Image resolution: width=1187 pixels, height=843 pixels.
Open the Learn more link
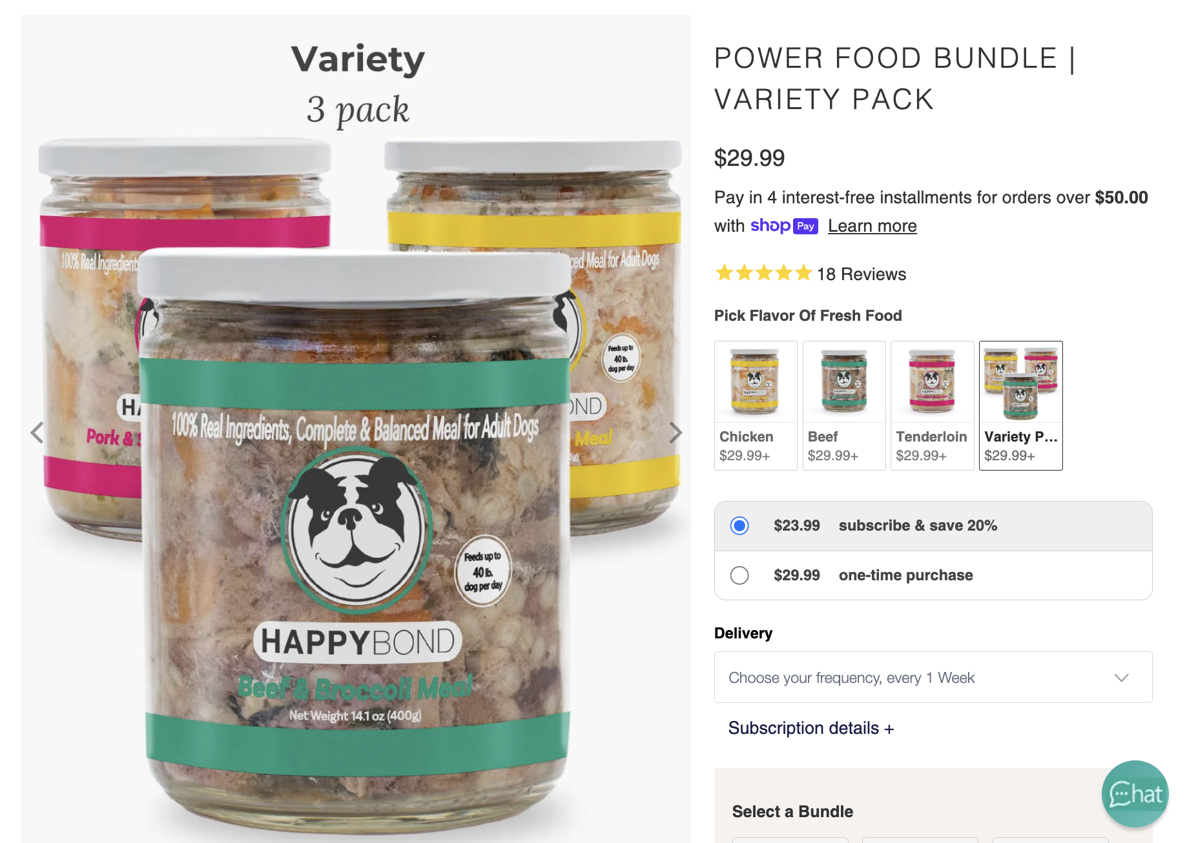(x=872, y=226)
